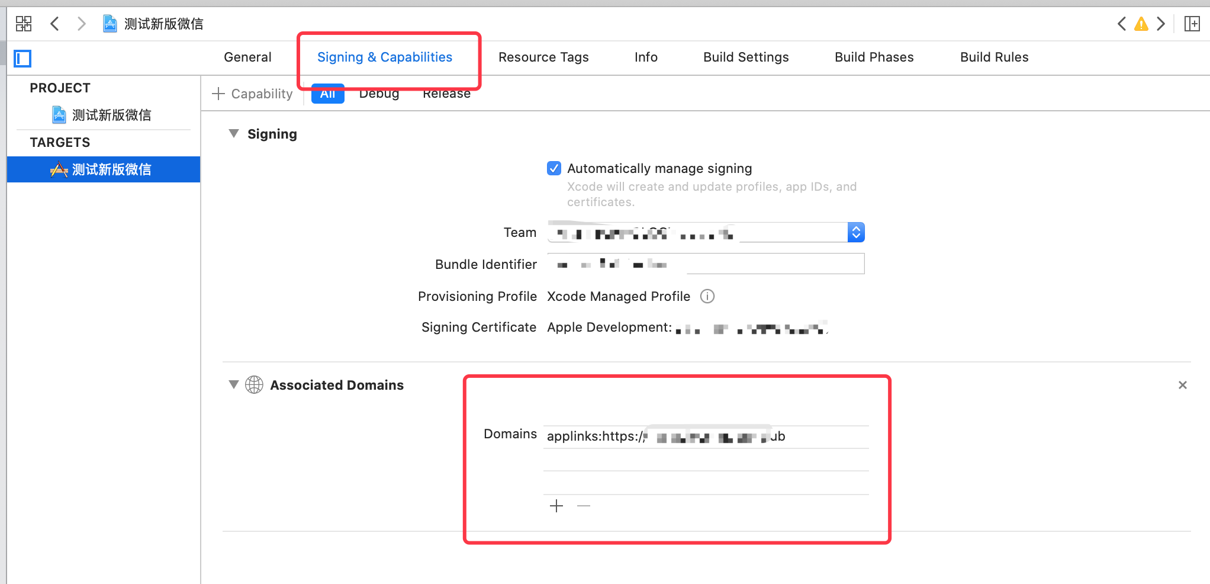
Task: Click the project file icon in jump bar
Action: (110, 24)
